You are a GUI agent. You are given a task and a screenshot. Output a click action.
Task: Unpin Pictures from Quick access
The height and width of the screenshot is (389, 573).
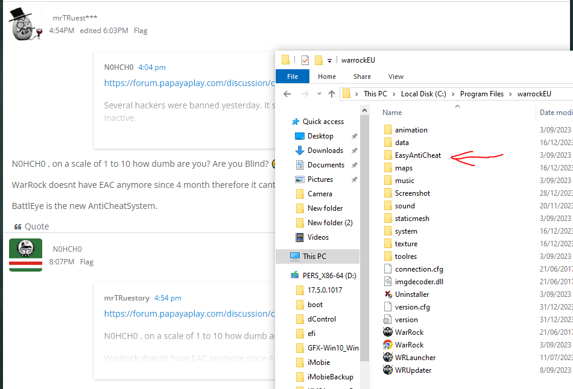click(354, 179)
